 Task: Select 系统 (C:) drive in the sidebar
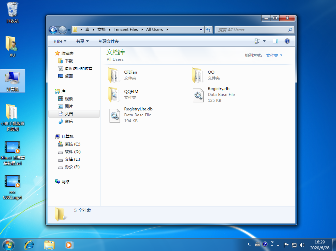click(72, 144)
